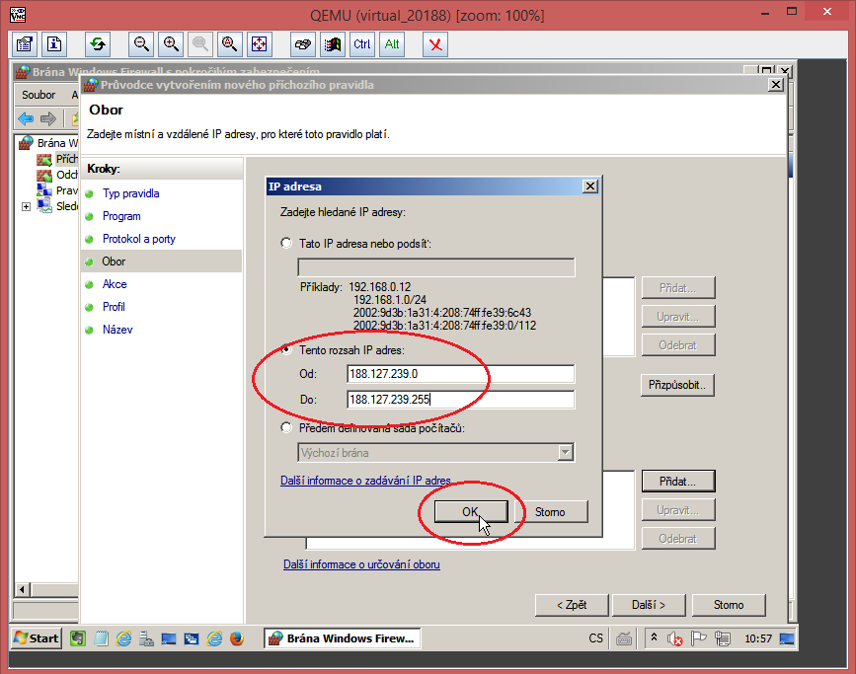Click the IP address or subnet text field
Viewport: 856px width, 674px height.
click(x=436, y=267)
